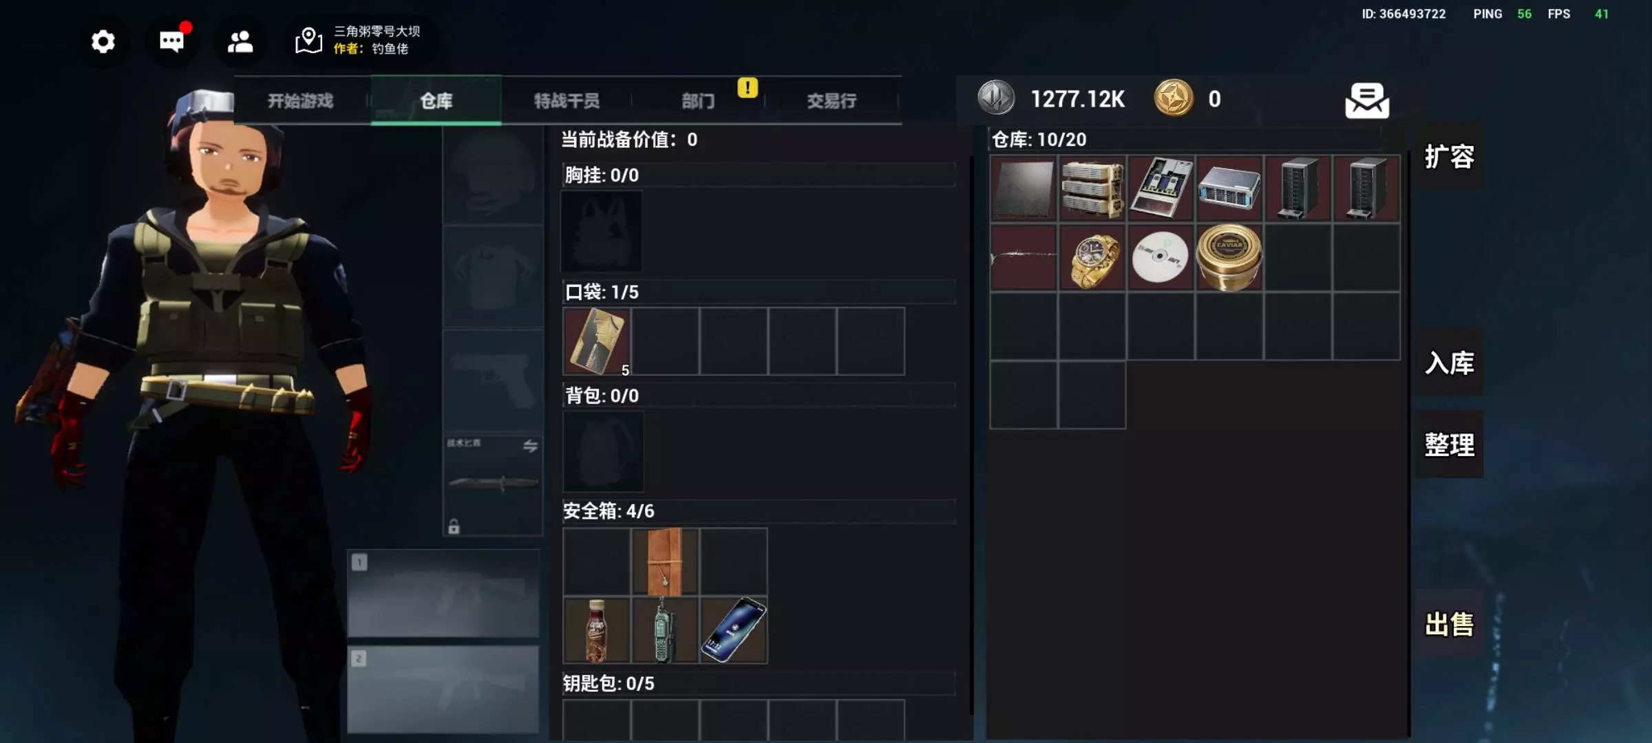Toggle the melee weapon swap arrows
Image resolution: width=1652 pixels, height=743 pixels.
[529, 446]
